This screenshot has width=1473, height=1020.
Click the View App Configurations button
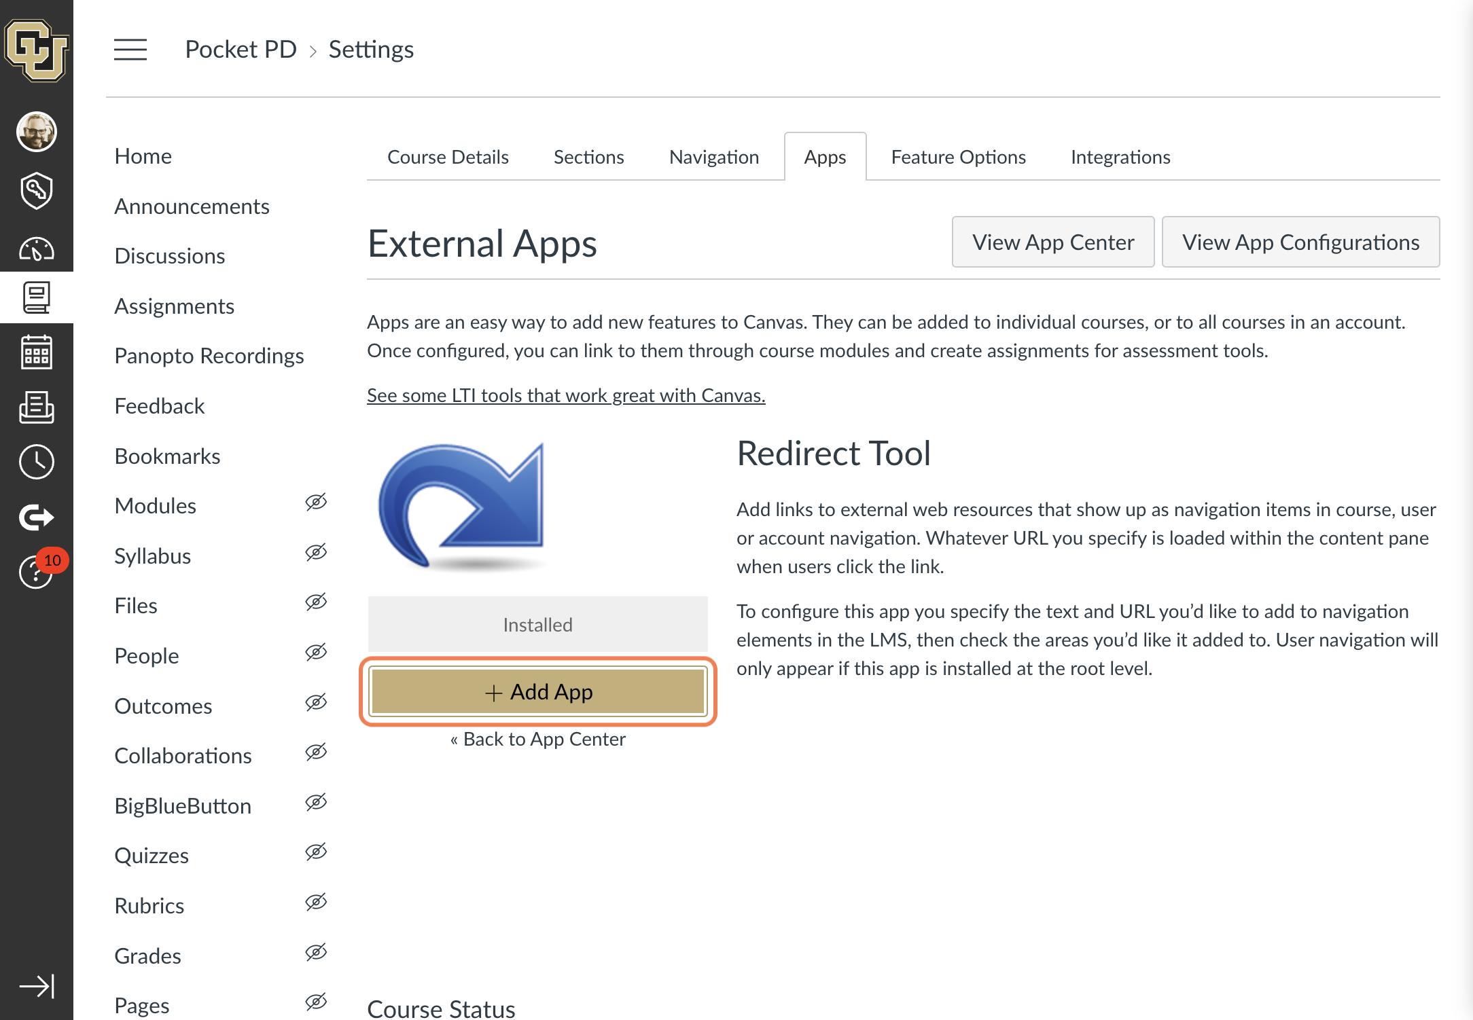pyautogui.click(x=1300, y=242)
